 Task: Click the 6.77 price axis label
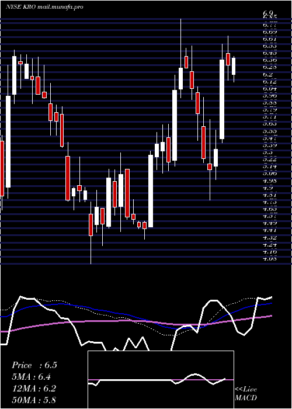pos(269,25)
